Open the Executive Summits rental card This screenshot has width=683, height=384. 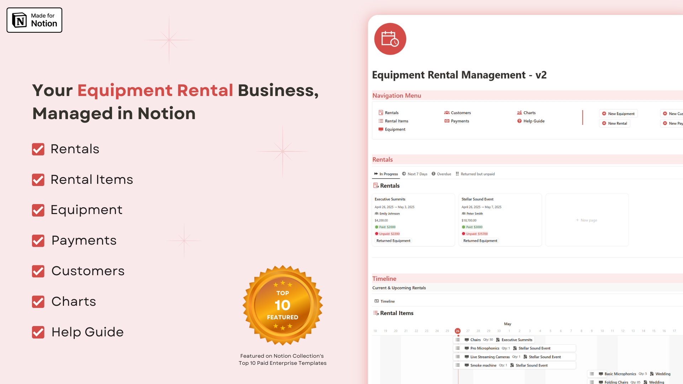pos(413,220)
